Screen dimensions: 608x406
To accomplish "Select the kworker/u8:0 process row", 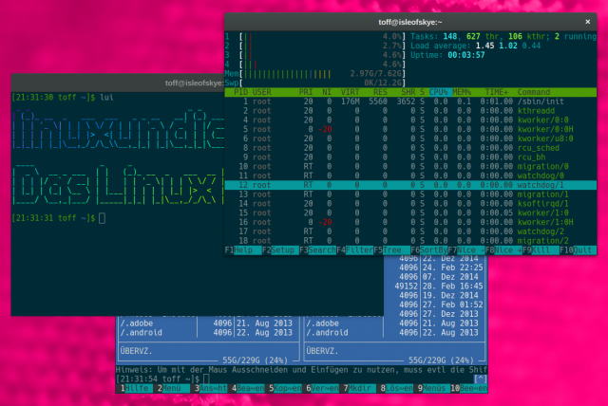I will click(x=410, y=138).
